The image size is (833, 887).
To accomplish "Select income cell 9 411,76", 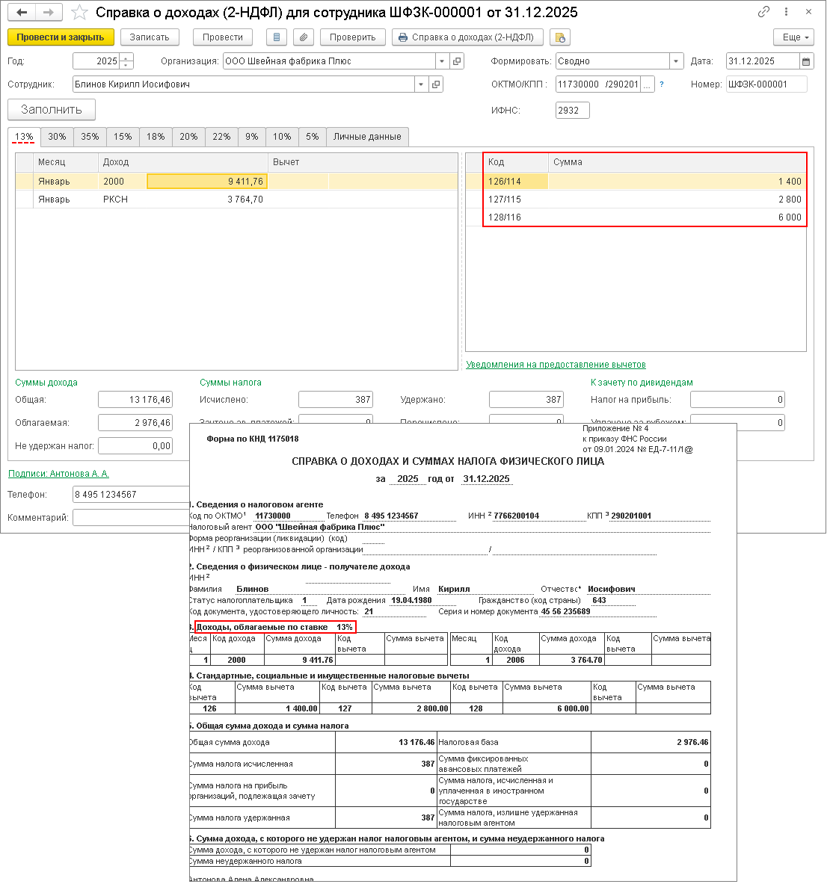I will tap(207, 182).
